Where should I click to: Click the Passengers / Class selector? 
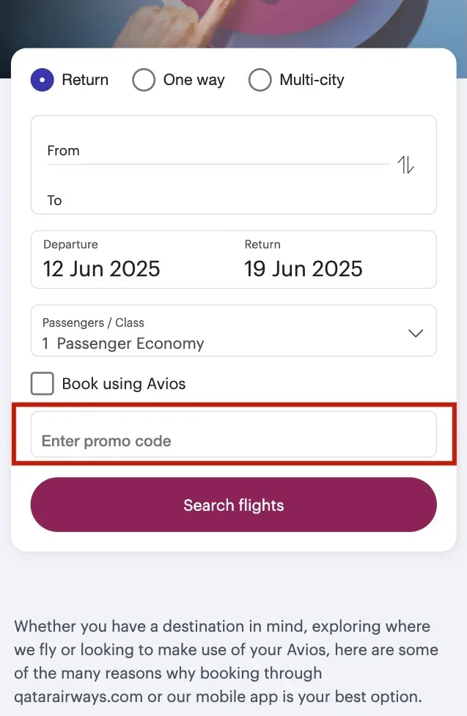pos(233,331)
